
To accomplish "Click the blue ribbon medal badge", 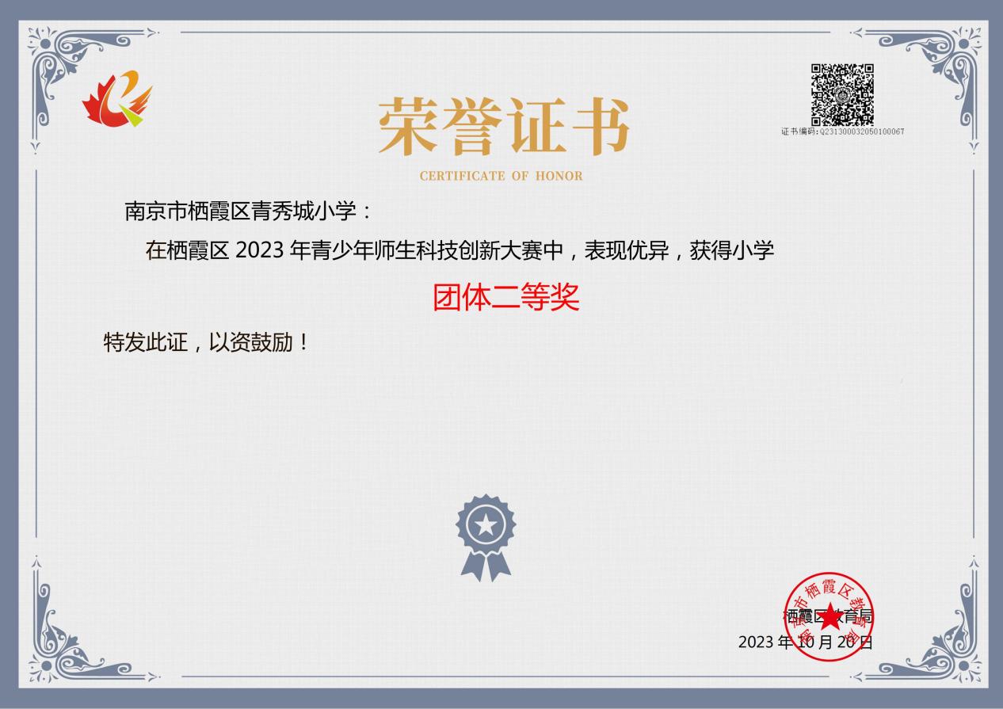I will (486, 538).
